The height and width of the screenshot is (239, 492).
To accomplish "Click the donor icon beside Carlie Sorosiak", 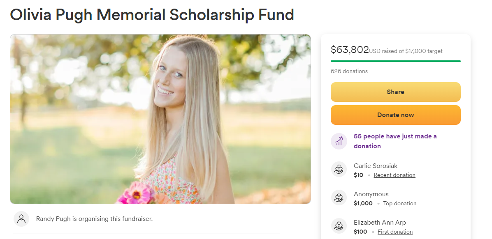I will (339, 170).
